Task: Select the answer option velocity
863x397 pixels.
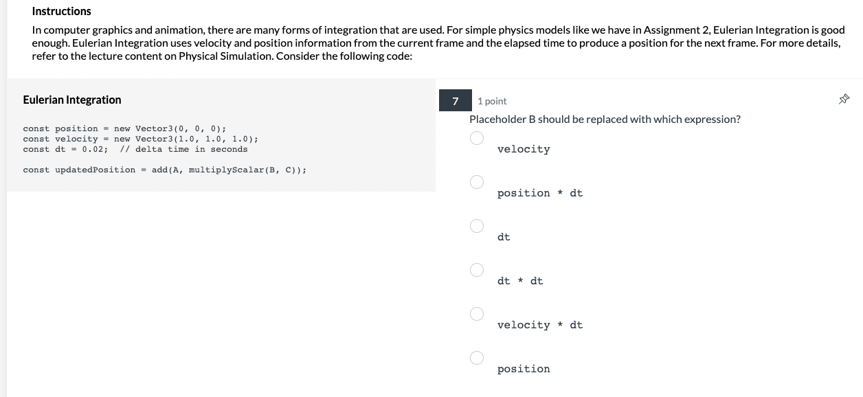Action: [477, 138]
